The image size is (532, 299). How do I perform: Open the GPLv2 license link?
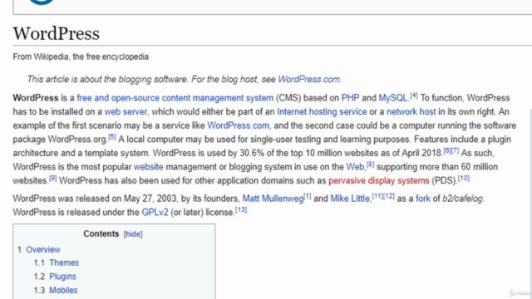[155, 213]
